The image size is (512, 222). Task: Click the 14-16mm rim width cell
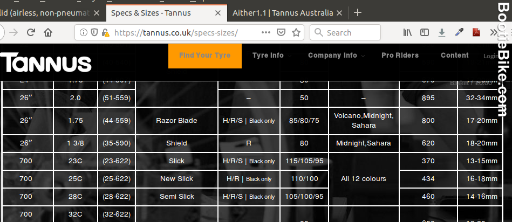[x=481, y=197]
